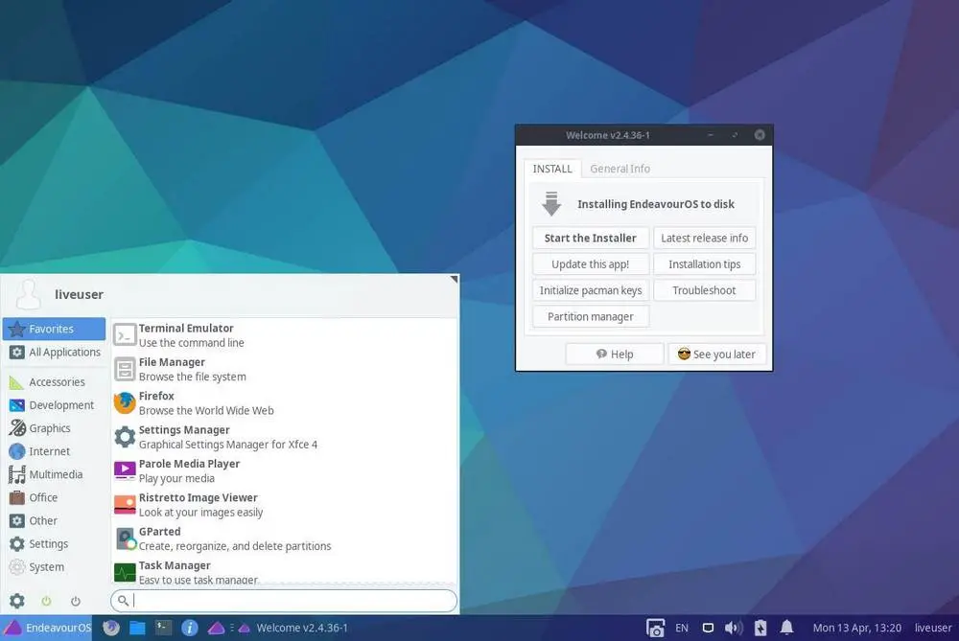Open the System category
The width and height of the screenshot is (959, 641).
54,567
